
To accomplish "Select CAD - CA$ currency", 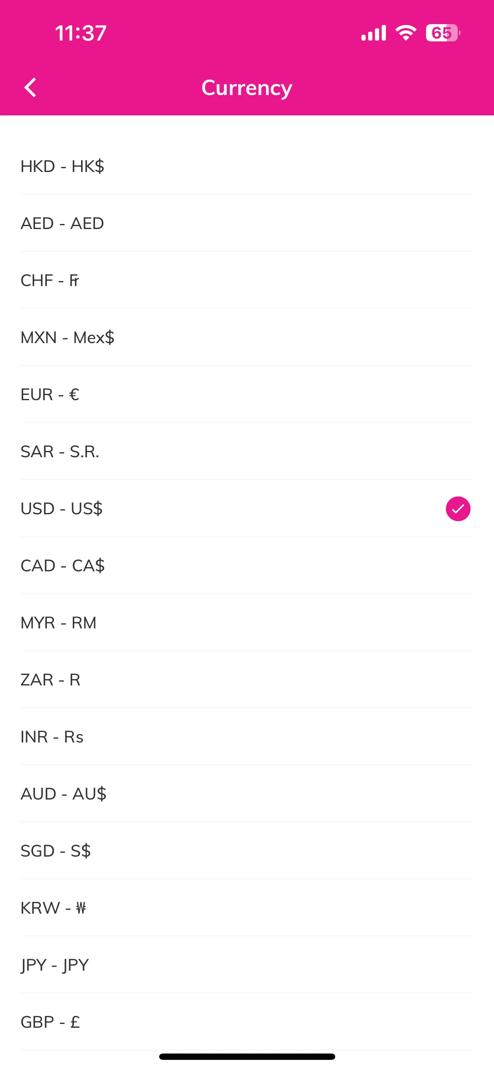I will tap(247, 565).
